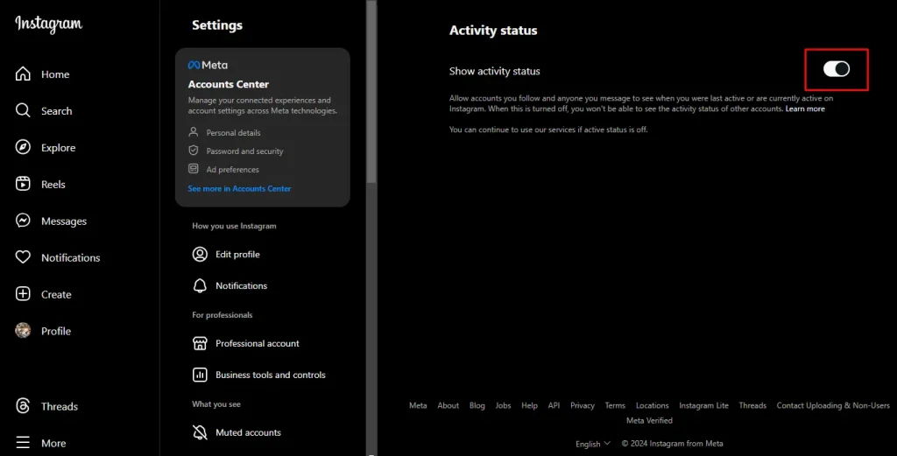Click Muted accounts crossed-bell icon
Image resolution: width=897 pixels, height=456 pixels.
(x=200, y=432)
